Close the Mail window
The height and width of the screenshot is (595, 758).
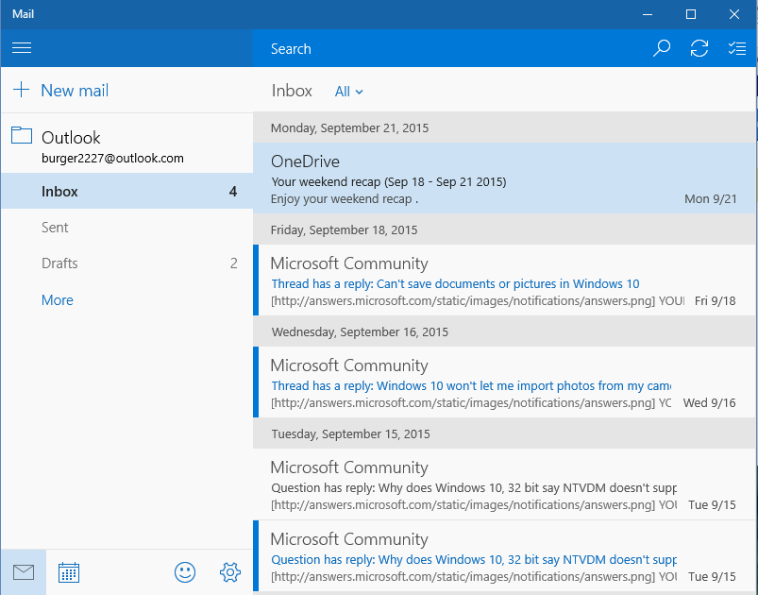pos(733,14)
